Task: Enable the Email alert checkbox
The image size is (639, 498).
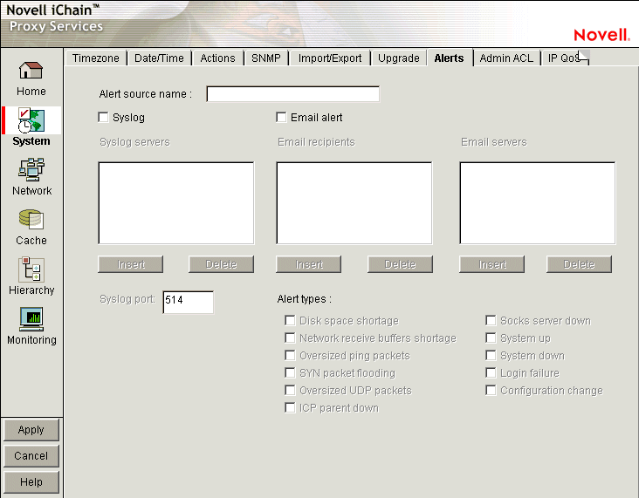Action: click(281, 117)
